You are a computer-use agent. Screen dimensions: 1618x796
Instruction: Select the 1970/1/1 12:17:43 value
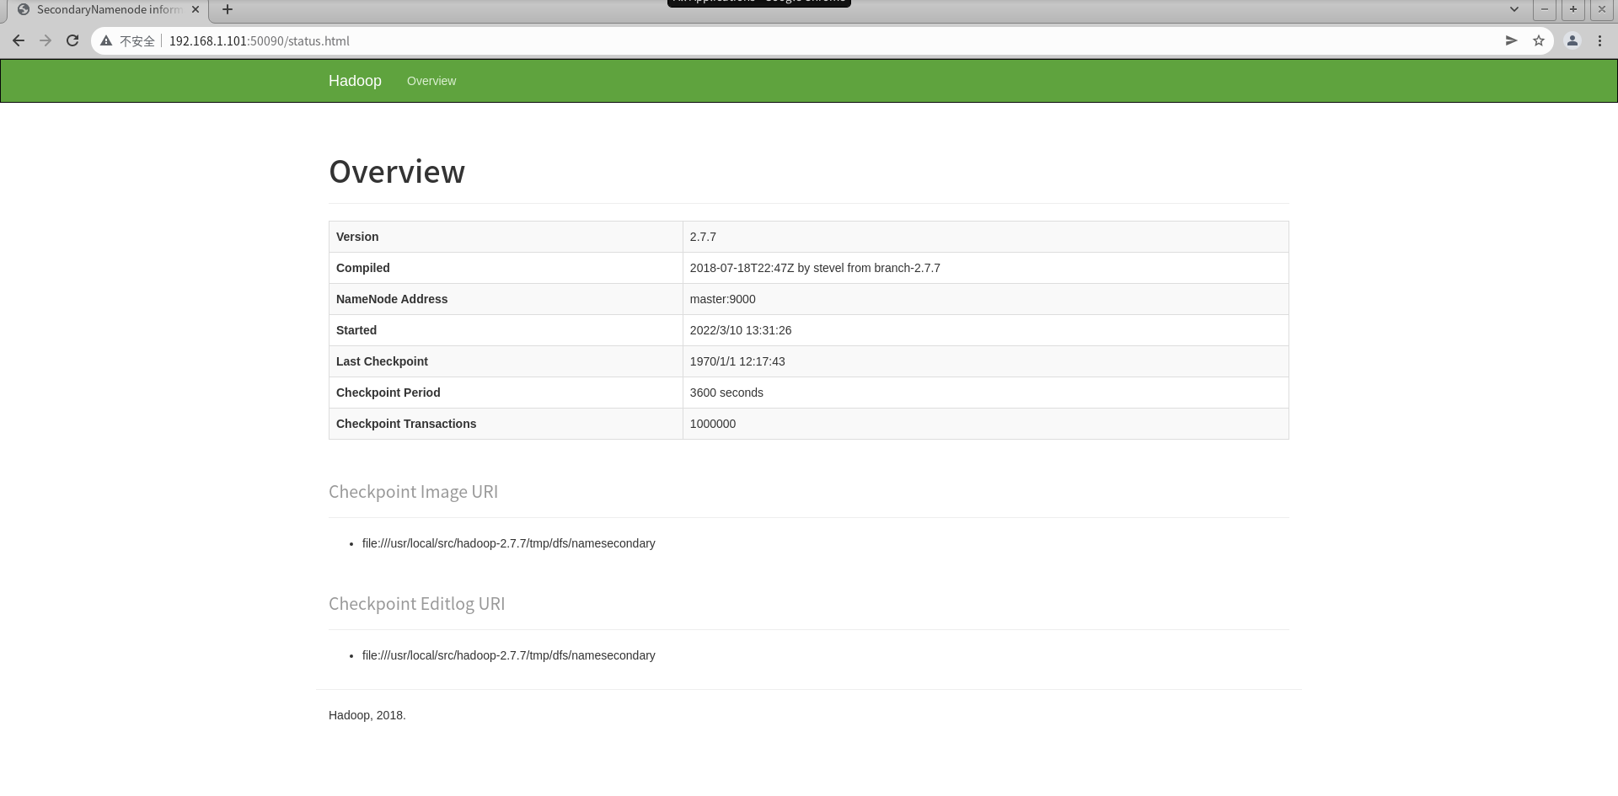(x=737, y=361)
